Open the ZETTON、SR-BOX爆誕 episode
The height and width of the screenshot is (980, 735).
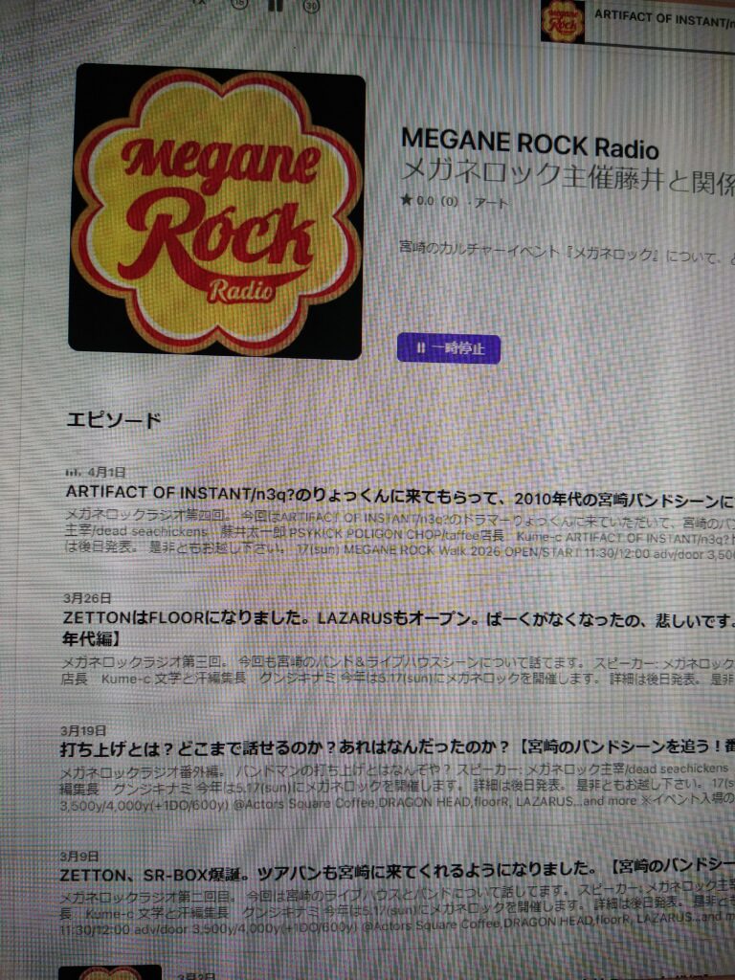click(x=383, y=876)
